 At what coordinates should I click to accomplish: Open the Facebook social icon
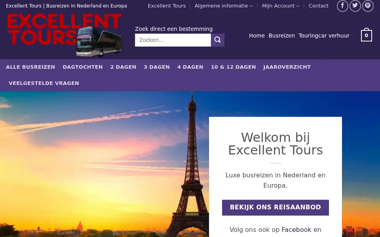pyautogui.click(x=342, y=6)
